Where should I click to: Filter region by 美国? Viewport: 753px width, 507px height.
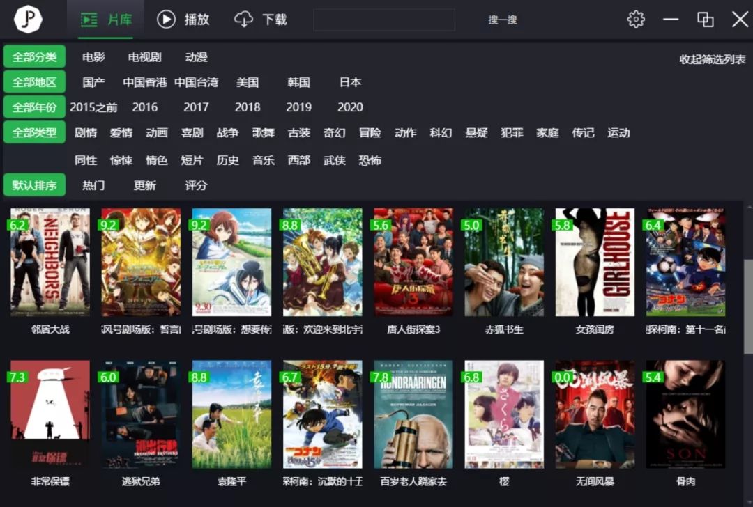click(x=248, y=82)
